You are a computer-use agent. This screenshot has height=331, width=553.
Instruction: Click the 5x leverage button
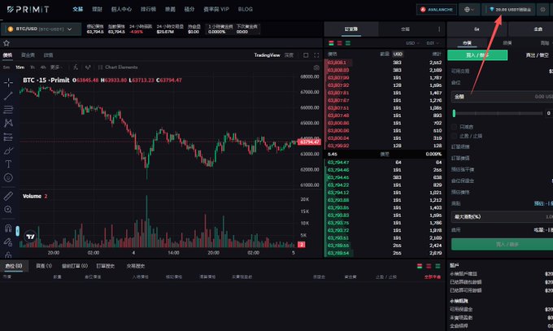coord(477,29)
